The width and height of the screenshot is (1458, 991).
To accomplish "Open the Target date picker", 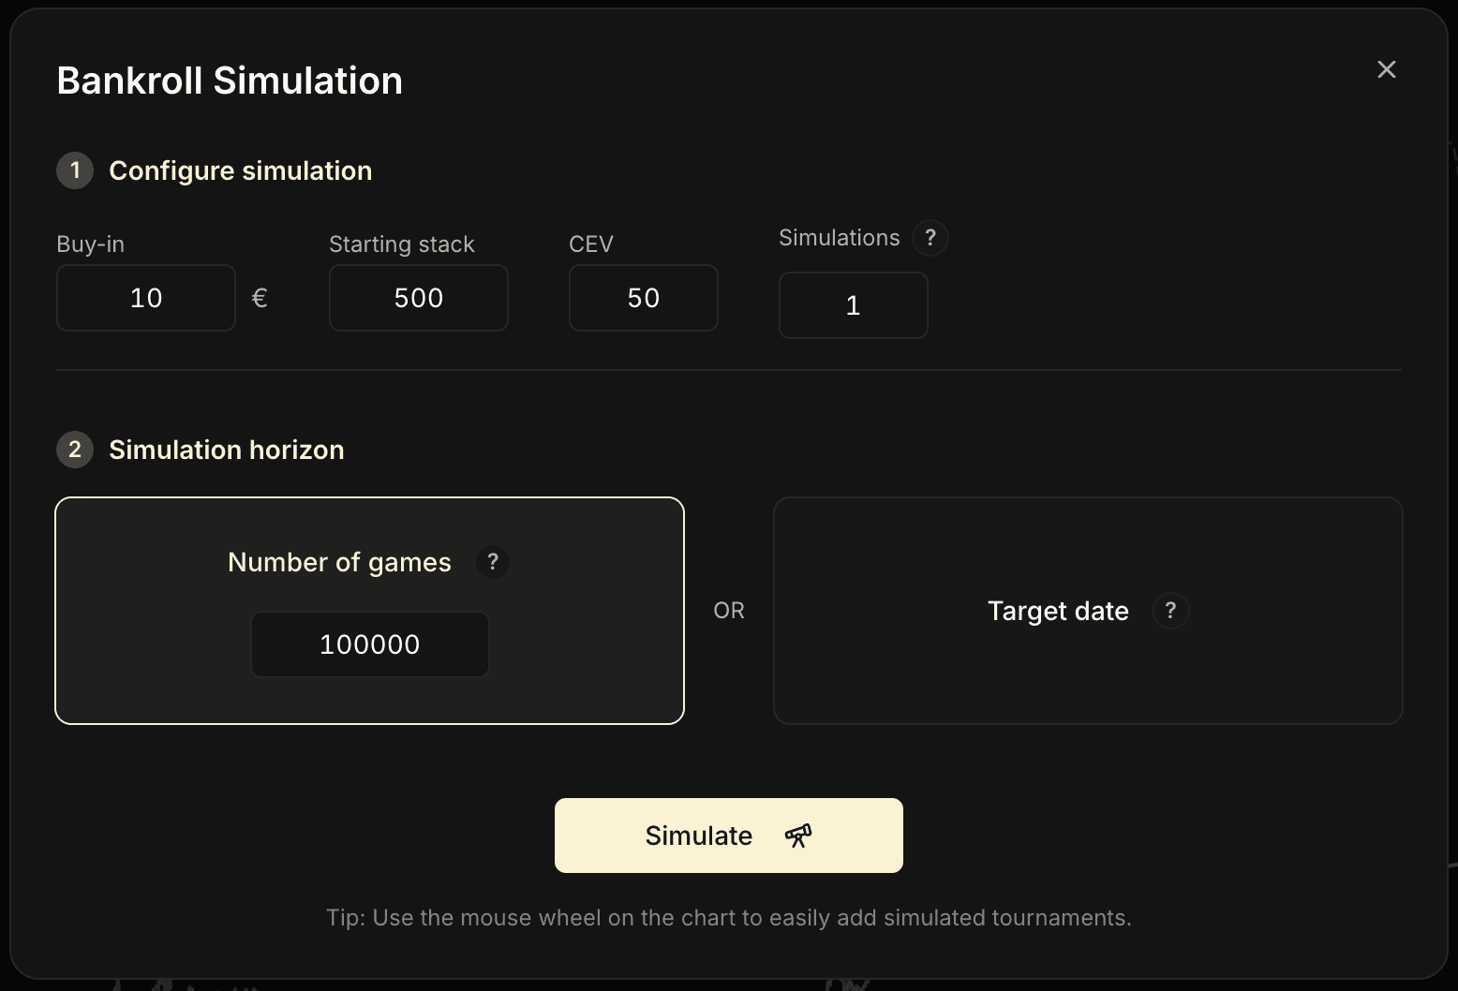I will point(1057,611).
